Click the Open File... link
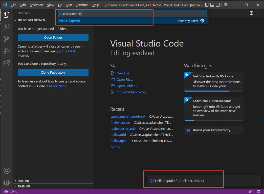This screenshot has width=264, height=194. 125,79
